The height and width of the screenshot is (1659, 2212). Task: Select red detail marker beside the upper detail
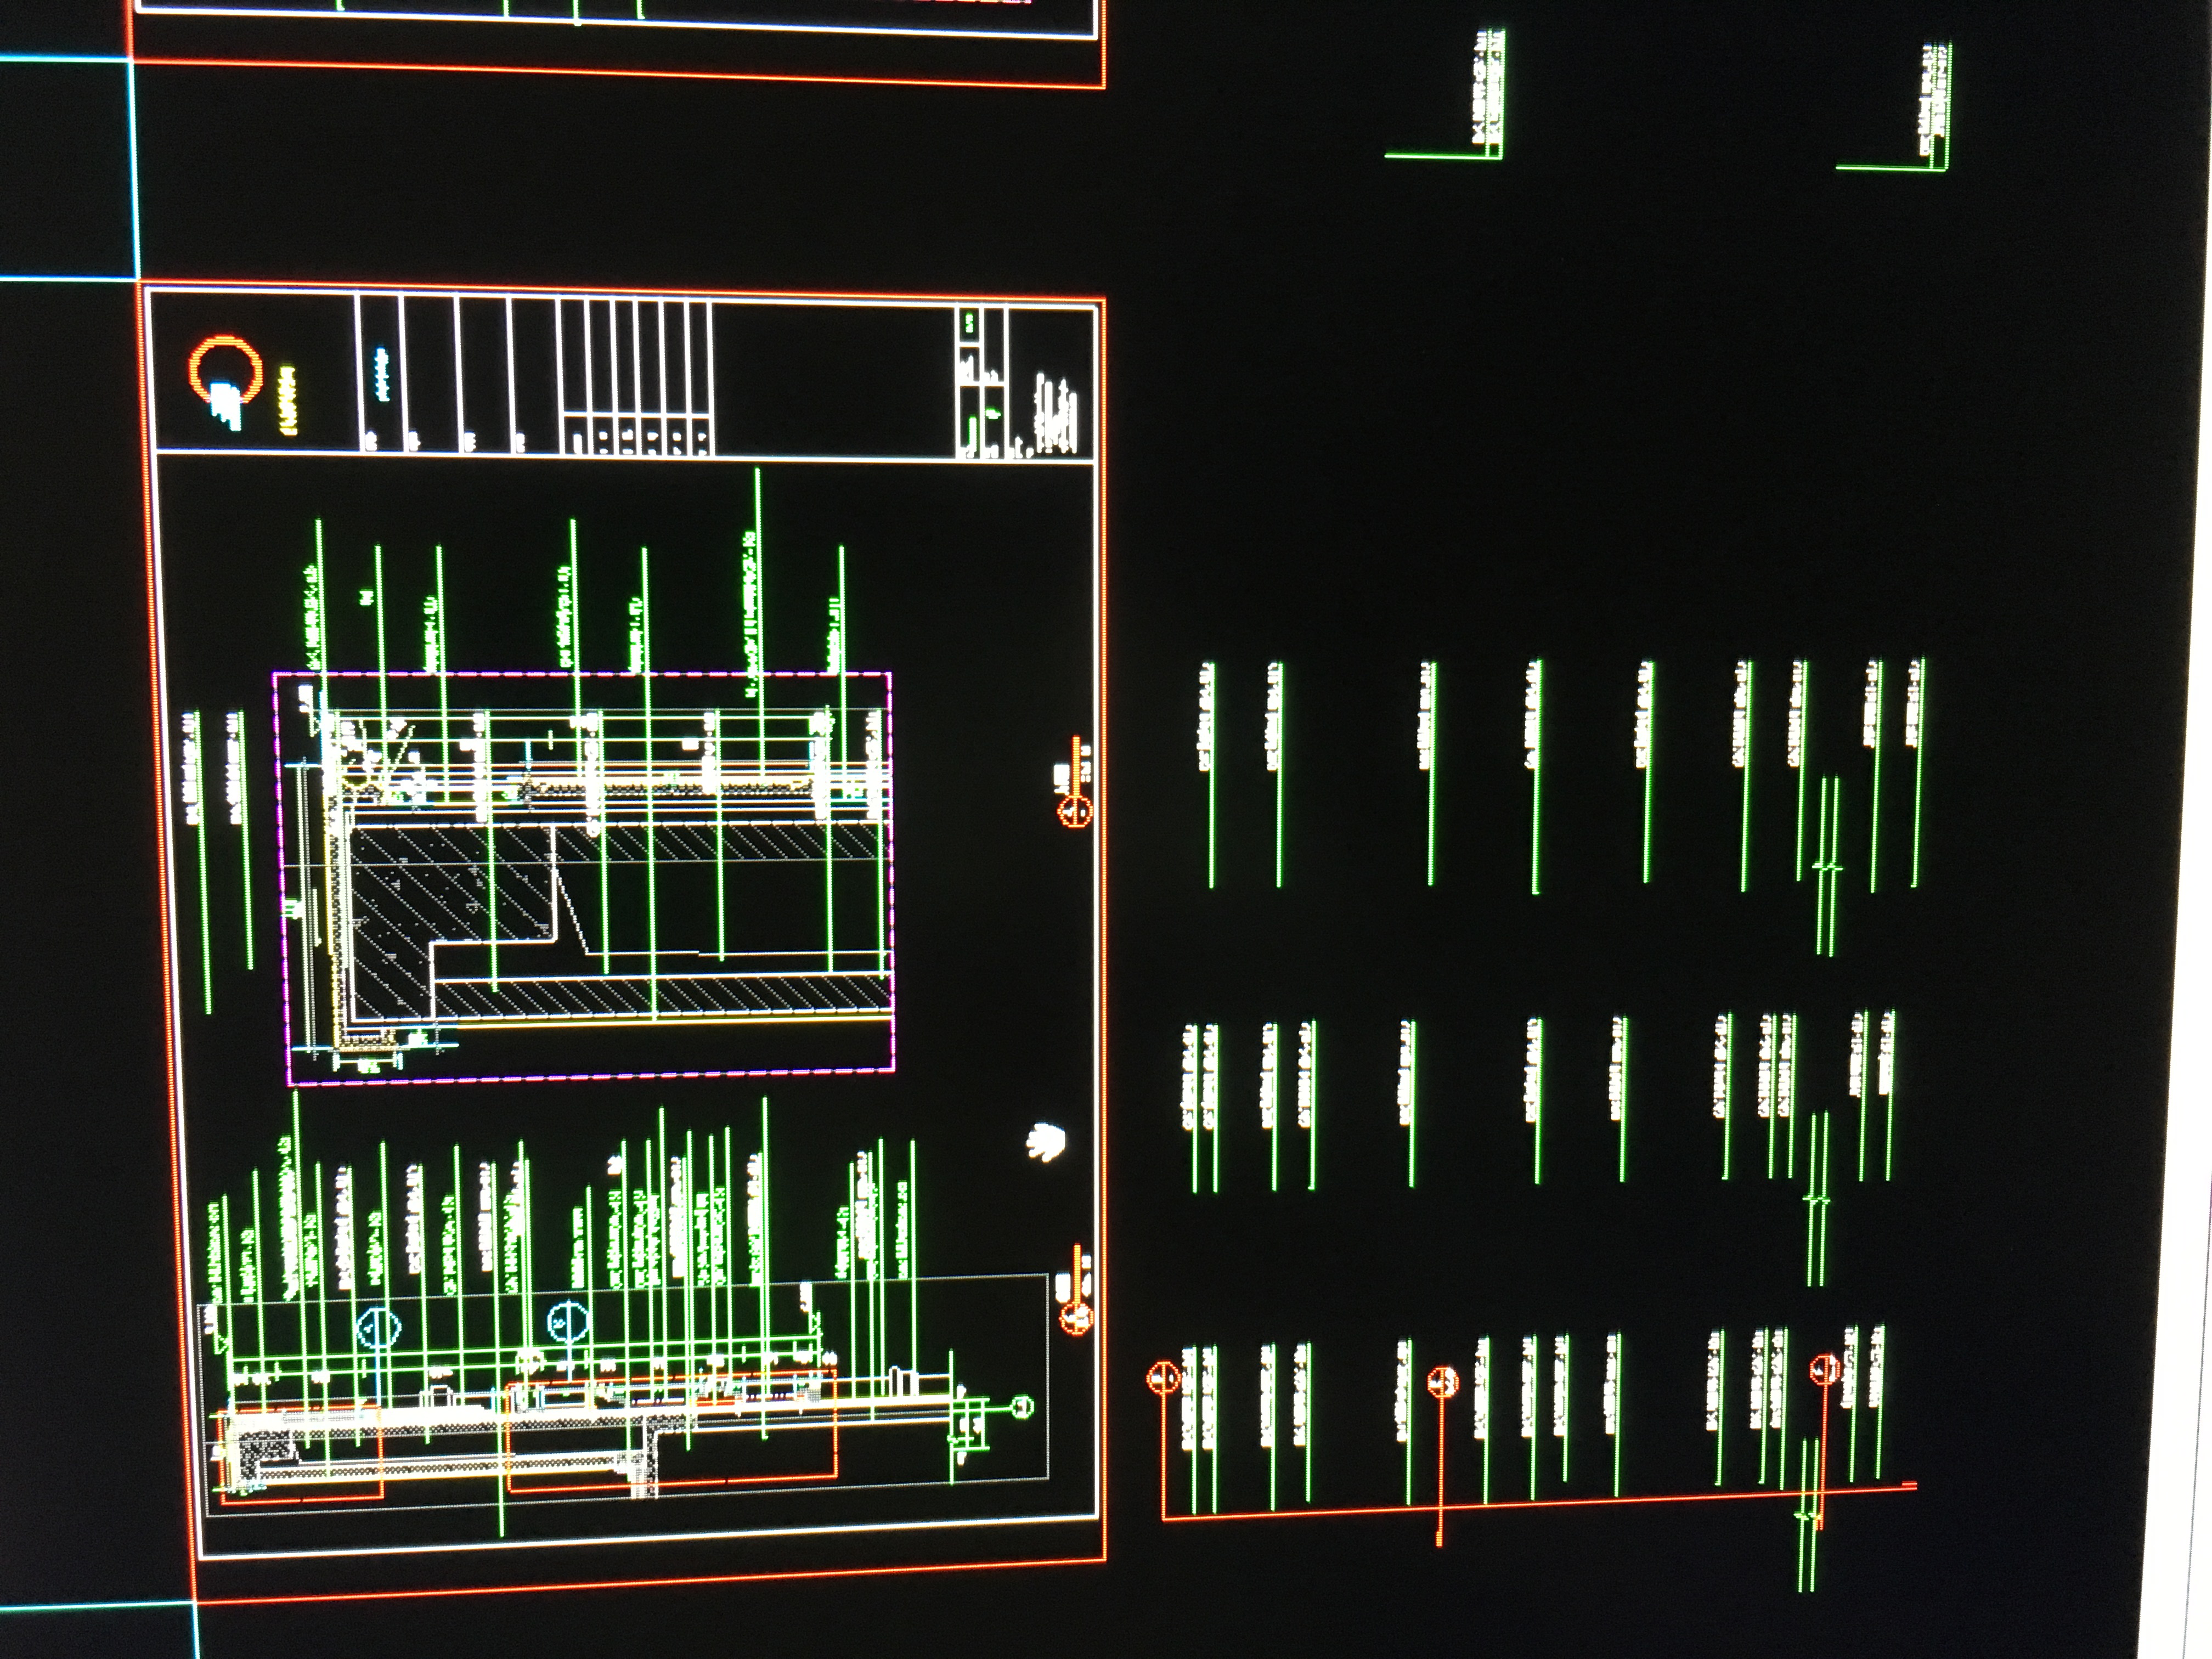pos(1075,810)
